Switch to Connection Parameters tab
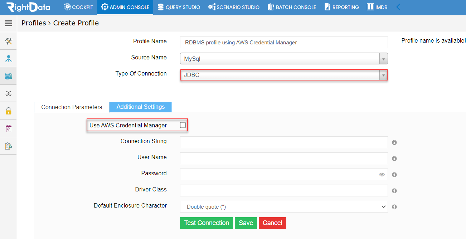 72,107
